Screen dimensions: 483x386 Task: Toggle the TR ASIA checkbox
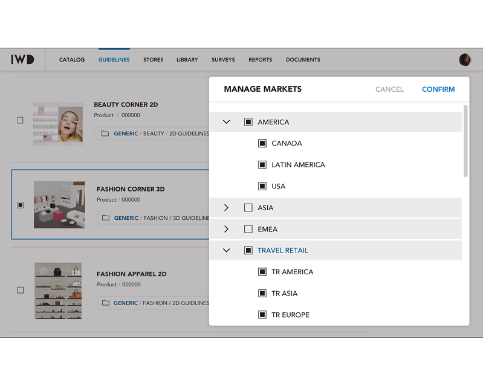262,294
